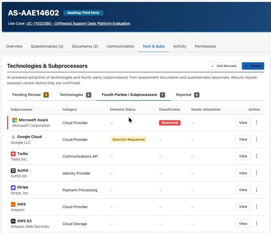View the Auth0 subprocessor
This screenshot has height=234, width=271.
pos(243,173)
